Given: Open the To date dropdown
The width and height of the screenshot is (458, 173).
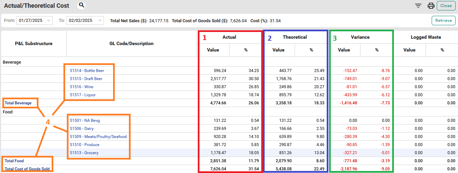Looking at the screenshot, I should click(85, 21).
